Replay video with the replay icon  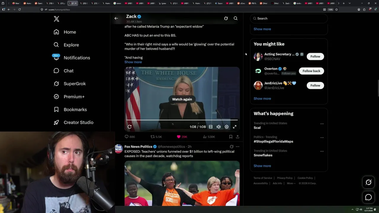click(129, 127)
